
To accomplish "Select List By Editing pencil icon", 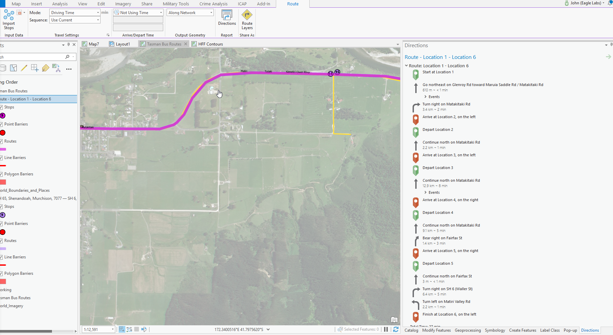I will pyautogui.click(x=24, y=68).
